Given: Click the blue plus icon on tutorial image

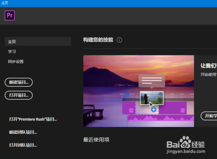Looking at the screenshot, I should click(154, 110).
